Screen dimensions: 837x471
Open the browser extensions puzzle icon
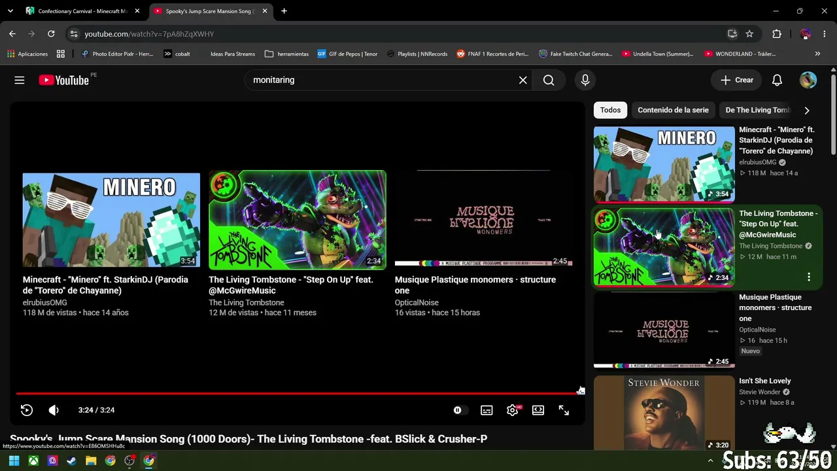coord(777,34)
